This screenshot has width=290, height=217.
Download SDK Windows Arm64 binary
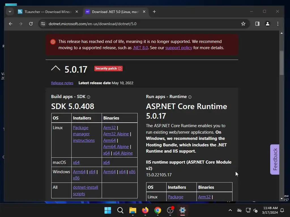(x=109, y=172)
